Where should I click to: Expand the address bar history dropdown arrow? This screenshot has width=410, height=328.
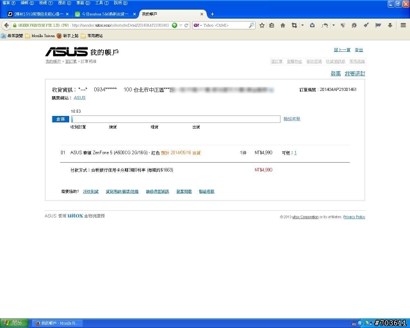181,26
